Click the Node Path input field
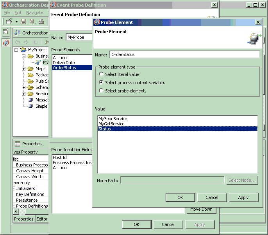Screen dimensions: 268x235 click(172, 180)
